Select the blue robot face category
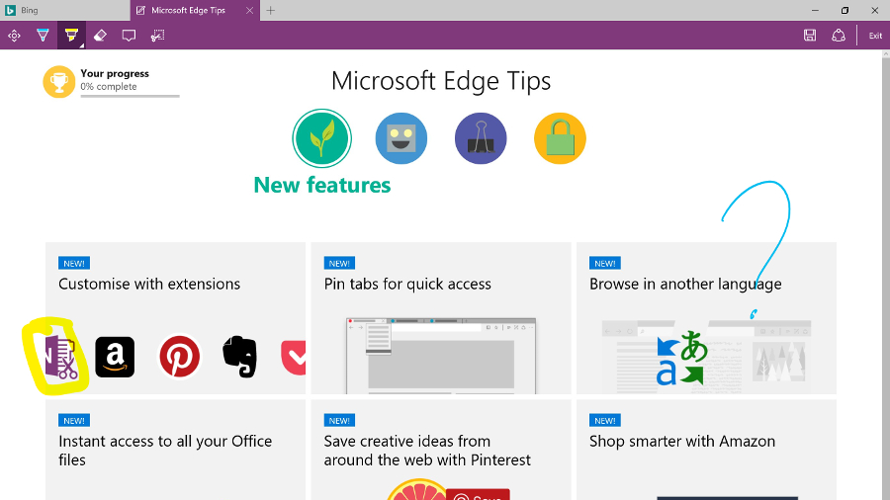890x500 pixels. (401, 138)
